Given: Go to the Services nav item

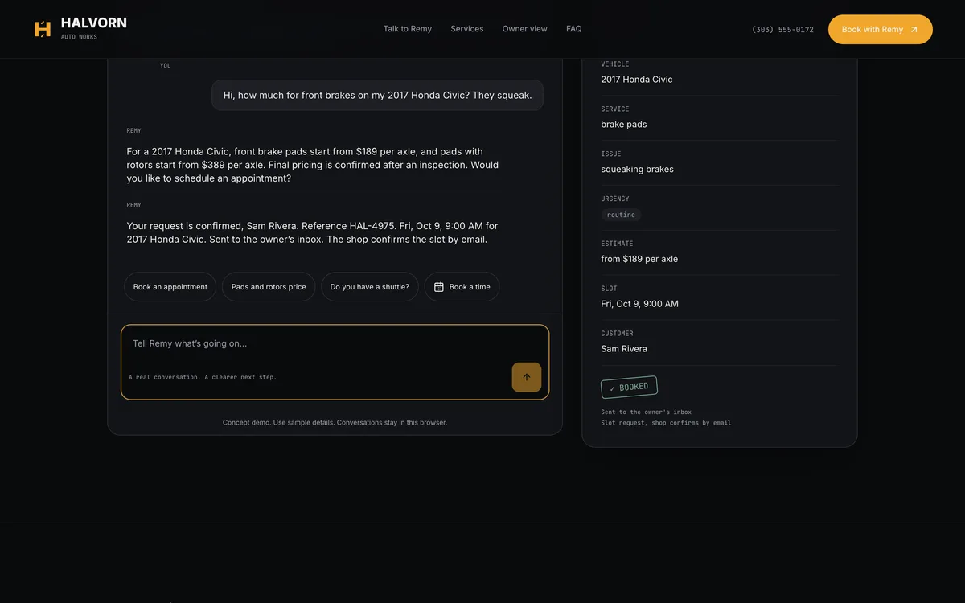Looking at the screenshot, I should click(467, 29).
